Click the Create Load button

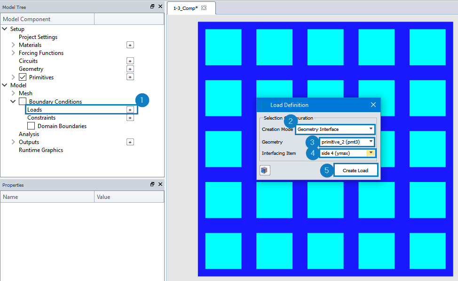[x=355, y=171]
